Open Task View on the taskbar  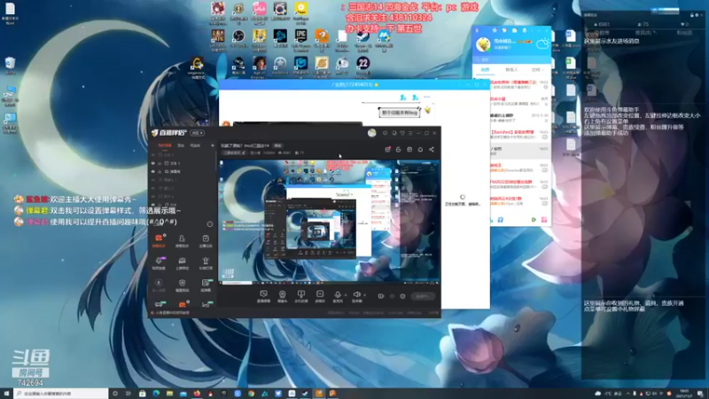click(129, 394)
